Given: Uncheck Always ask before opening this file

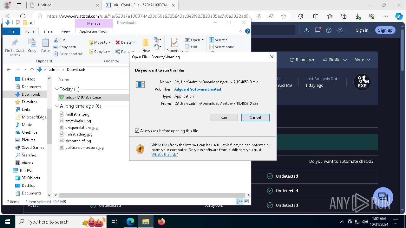Looking at the screenshot, I should pyautogui.click(x=137, y=131).
